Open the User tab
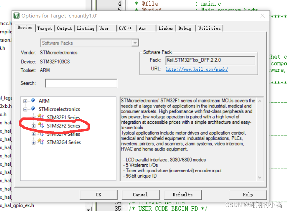This screenshot has width=287, height=211. tap(104, 28)
